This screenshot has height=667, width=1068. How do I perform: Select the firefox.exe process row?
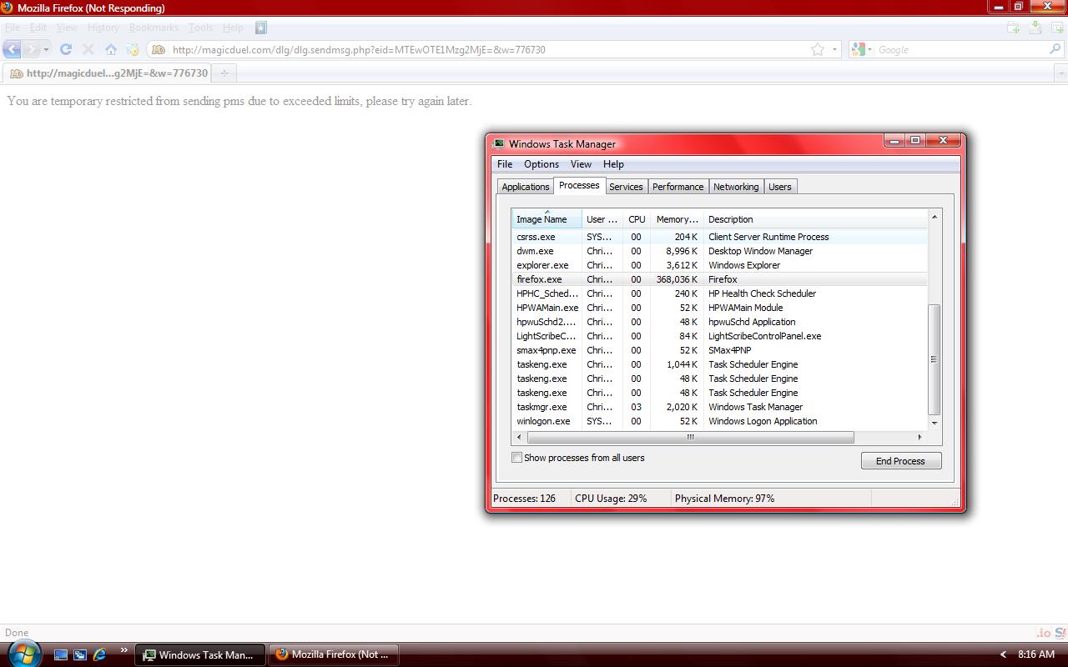point(719,279)
